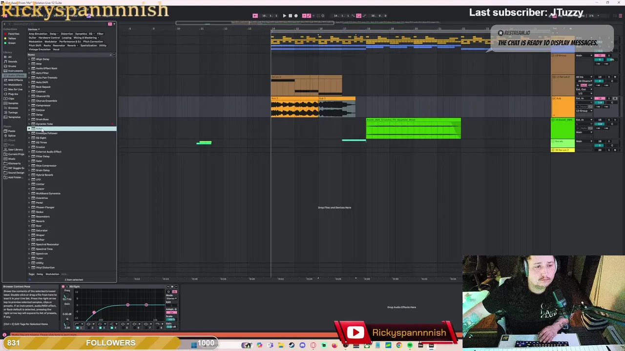The image size is (625, 351).
Task: Select Vinyl Distortion in the device list
Action: point(44,267)
